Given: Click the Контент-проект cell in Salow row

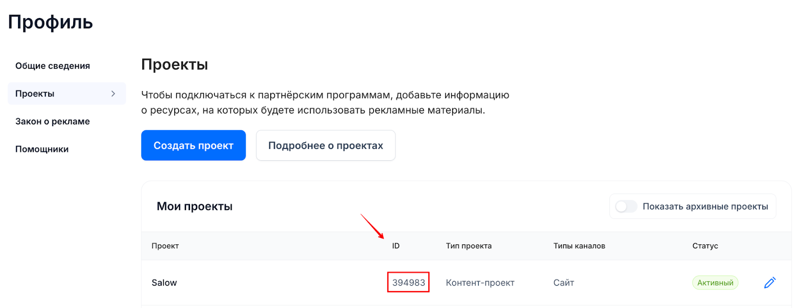Looking at the screenshot, I should [x=480, y=283].
